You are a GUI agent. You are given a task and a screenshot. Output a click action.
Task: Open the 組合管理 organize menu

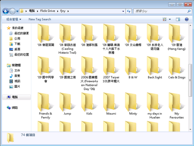[x=14, y=19]
